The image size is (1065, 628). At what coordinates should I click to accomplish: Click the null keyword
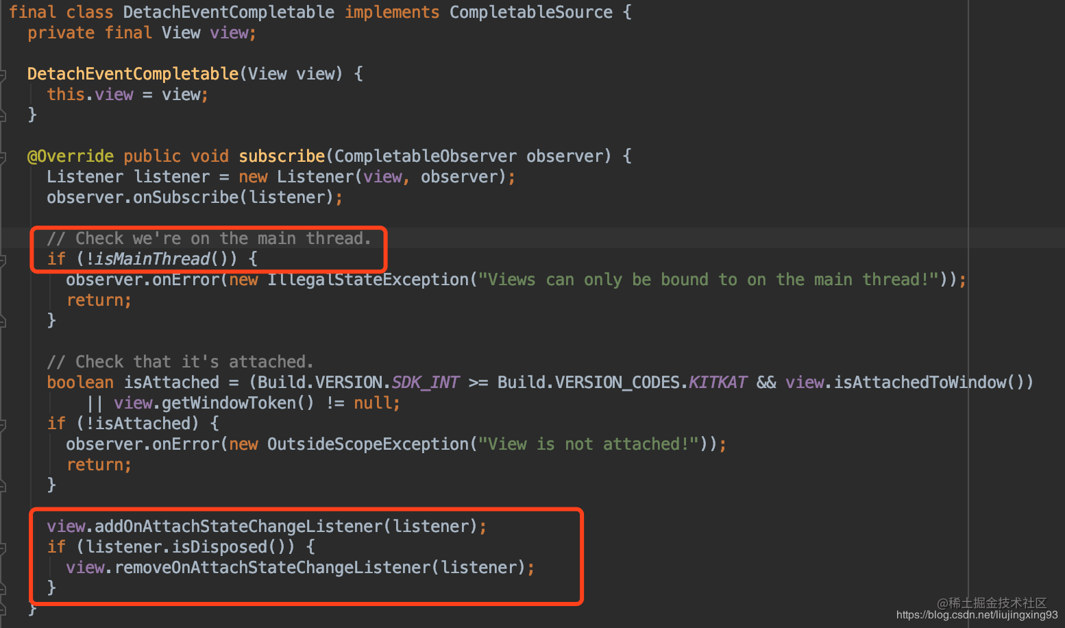[372, 403]
